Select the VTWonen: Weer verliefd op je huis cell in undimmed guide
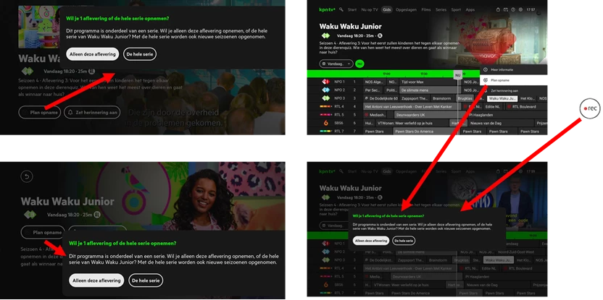 point(412,123)
